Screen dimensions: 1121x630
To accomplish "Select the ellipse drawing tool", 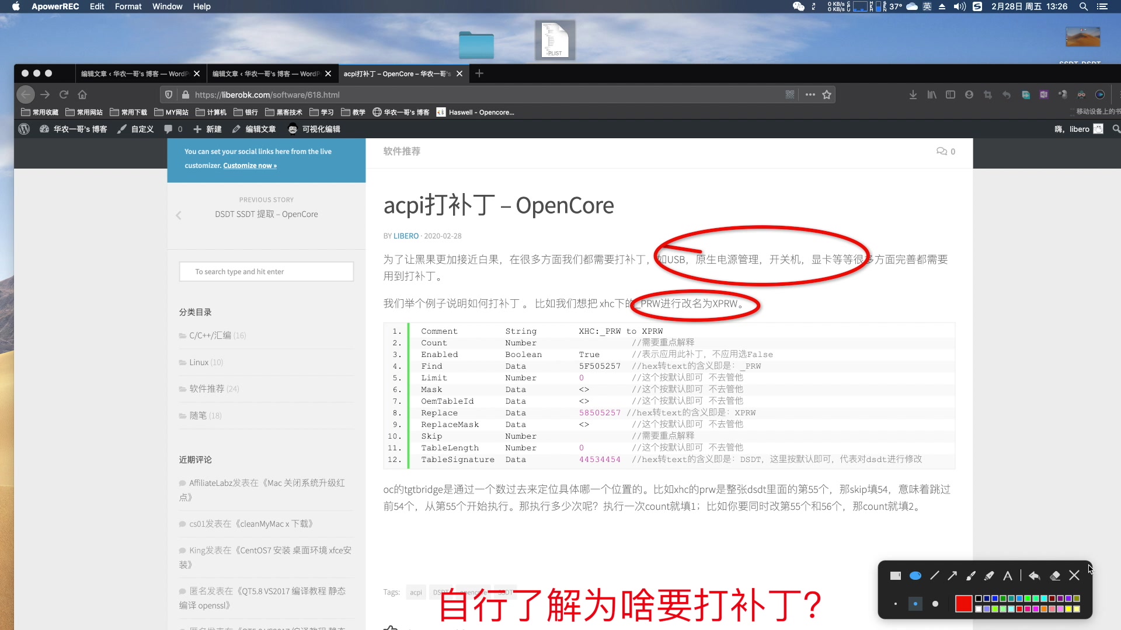I will click(x=915, y=576).
